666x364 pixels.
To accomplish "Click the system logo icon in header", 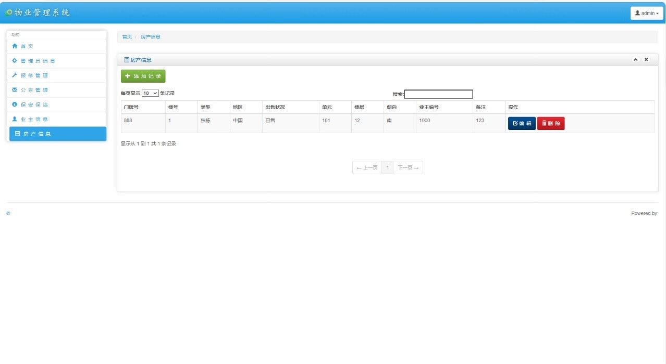I will pyautogui.click(x=9, y=12).
